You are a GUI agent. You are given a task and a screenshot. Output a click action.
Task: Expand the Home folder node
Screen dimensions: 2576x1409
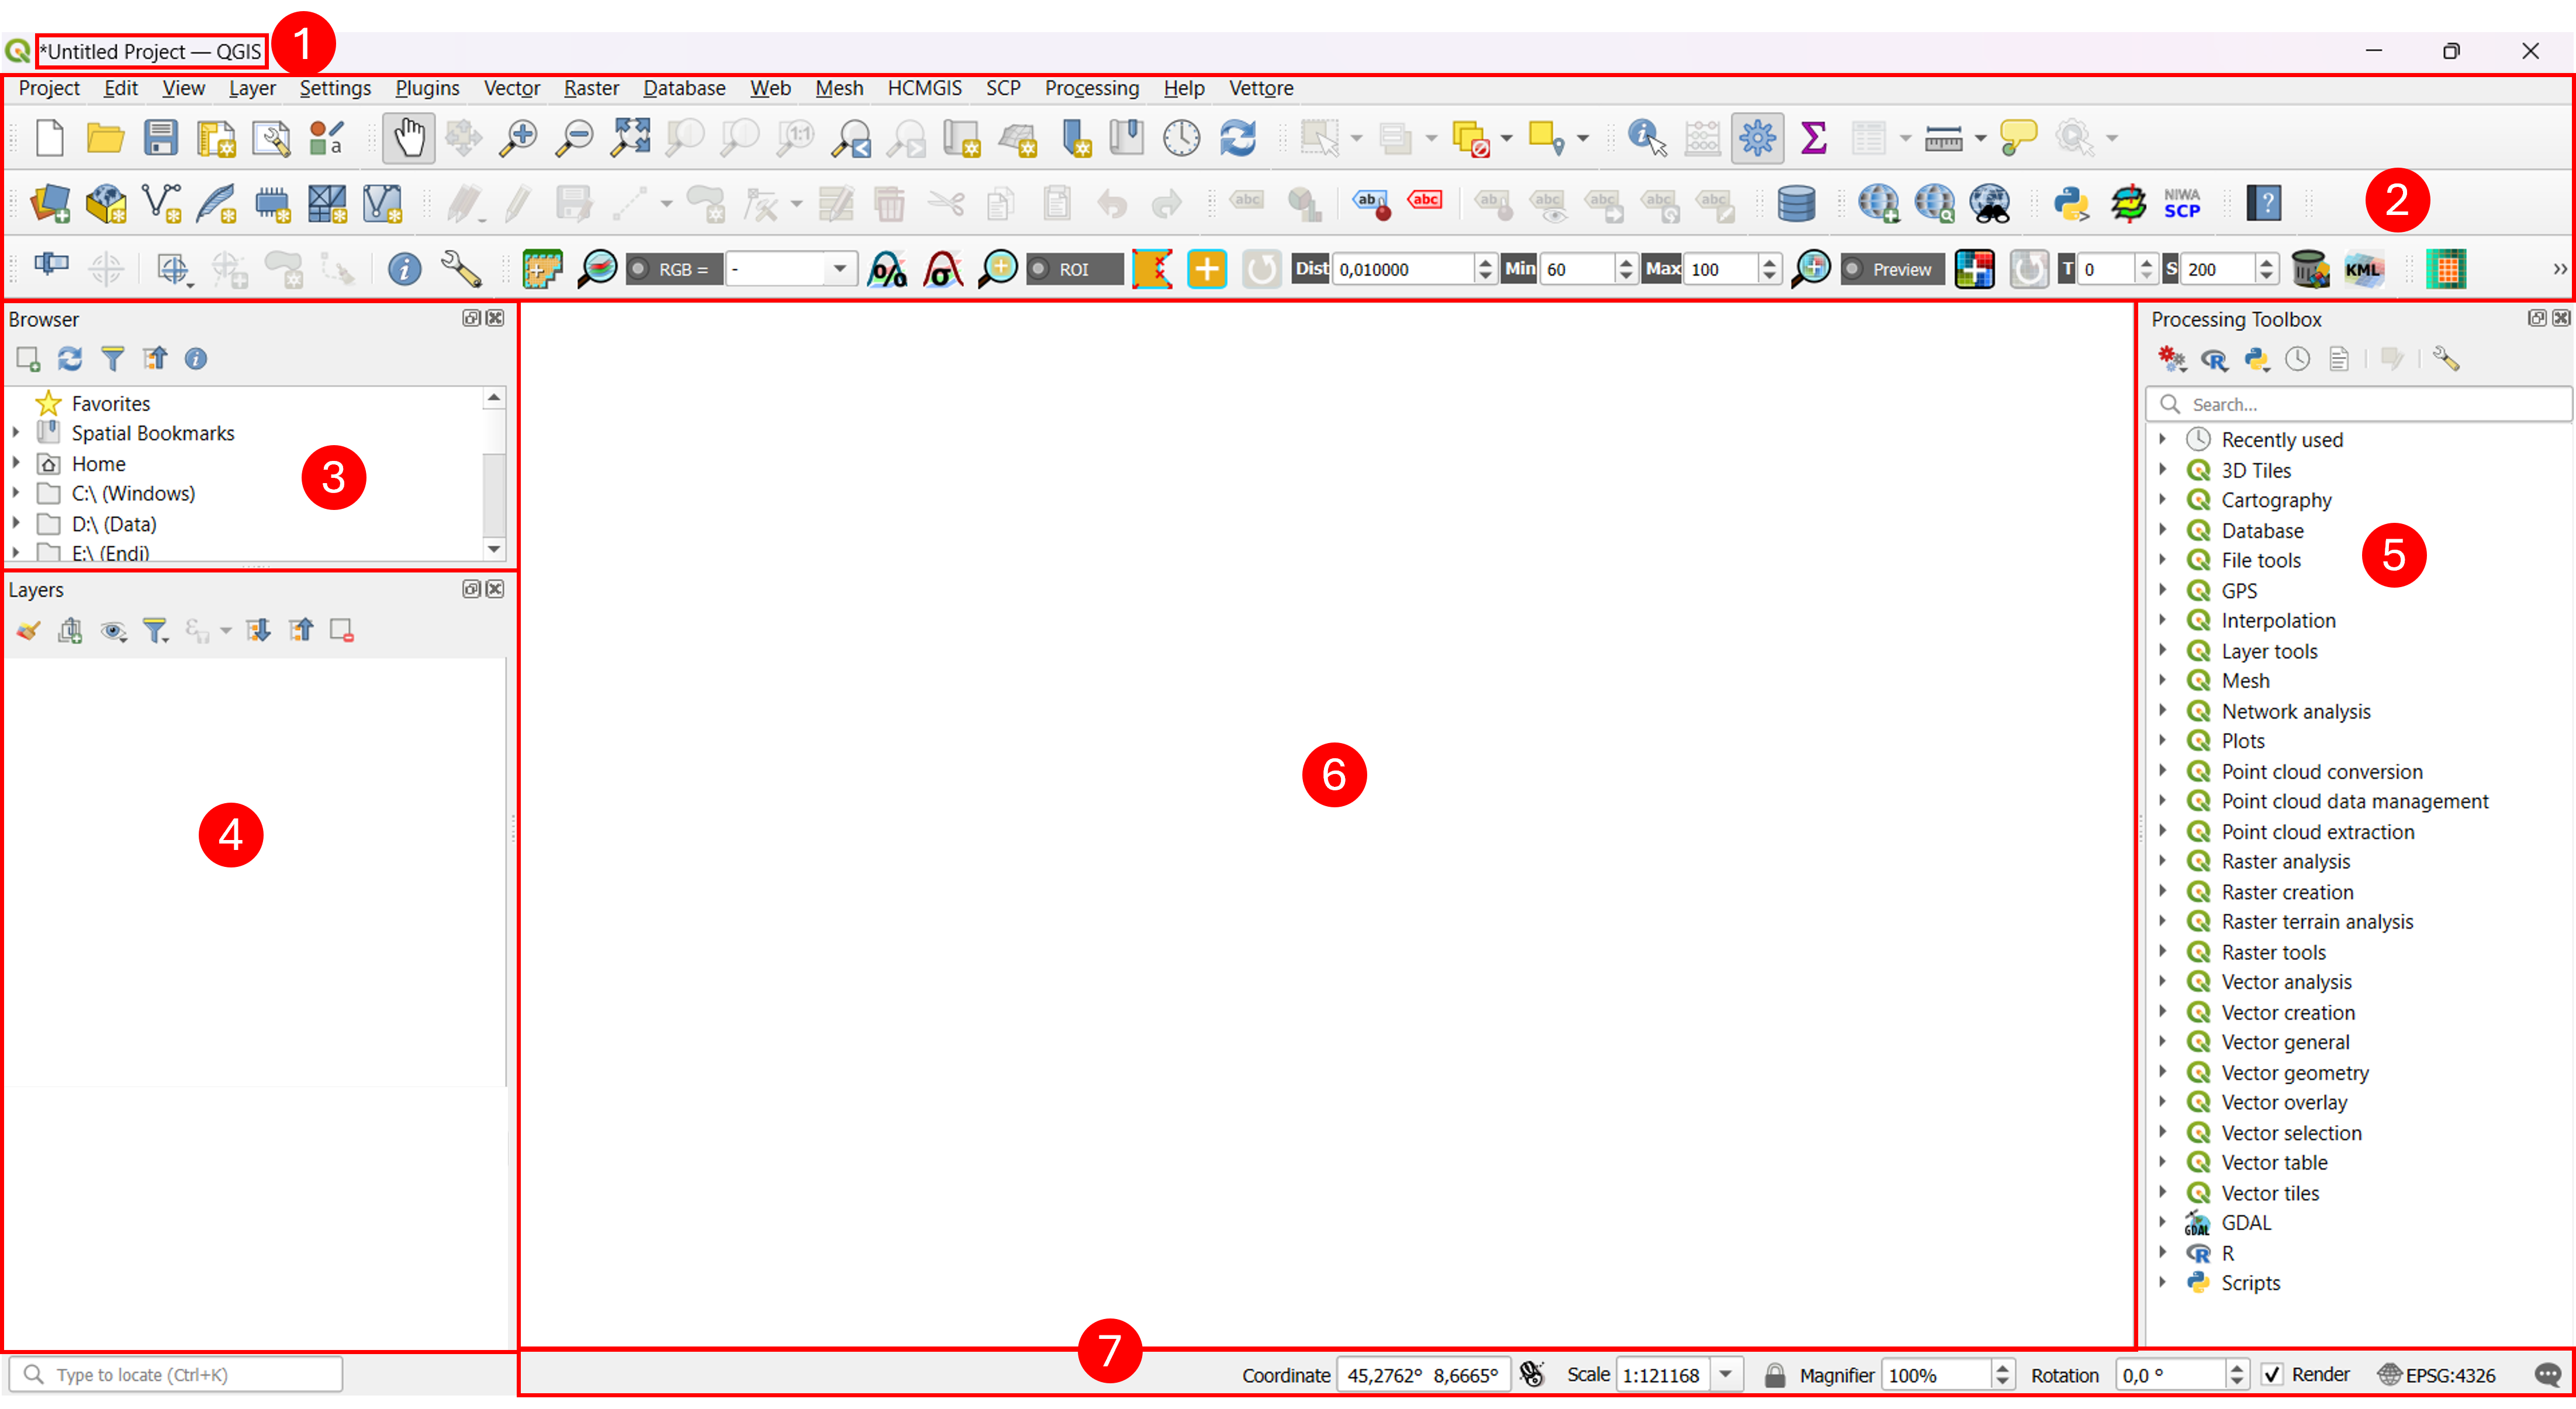[16, 463]
